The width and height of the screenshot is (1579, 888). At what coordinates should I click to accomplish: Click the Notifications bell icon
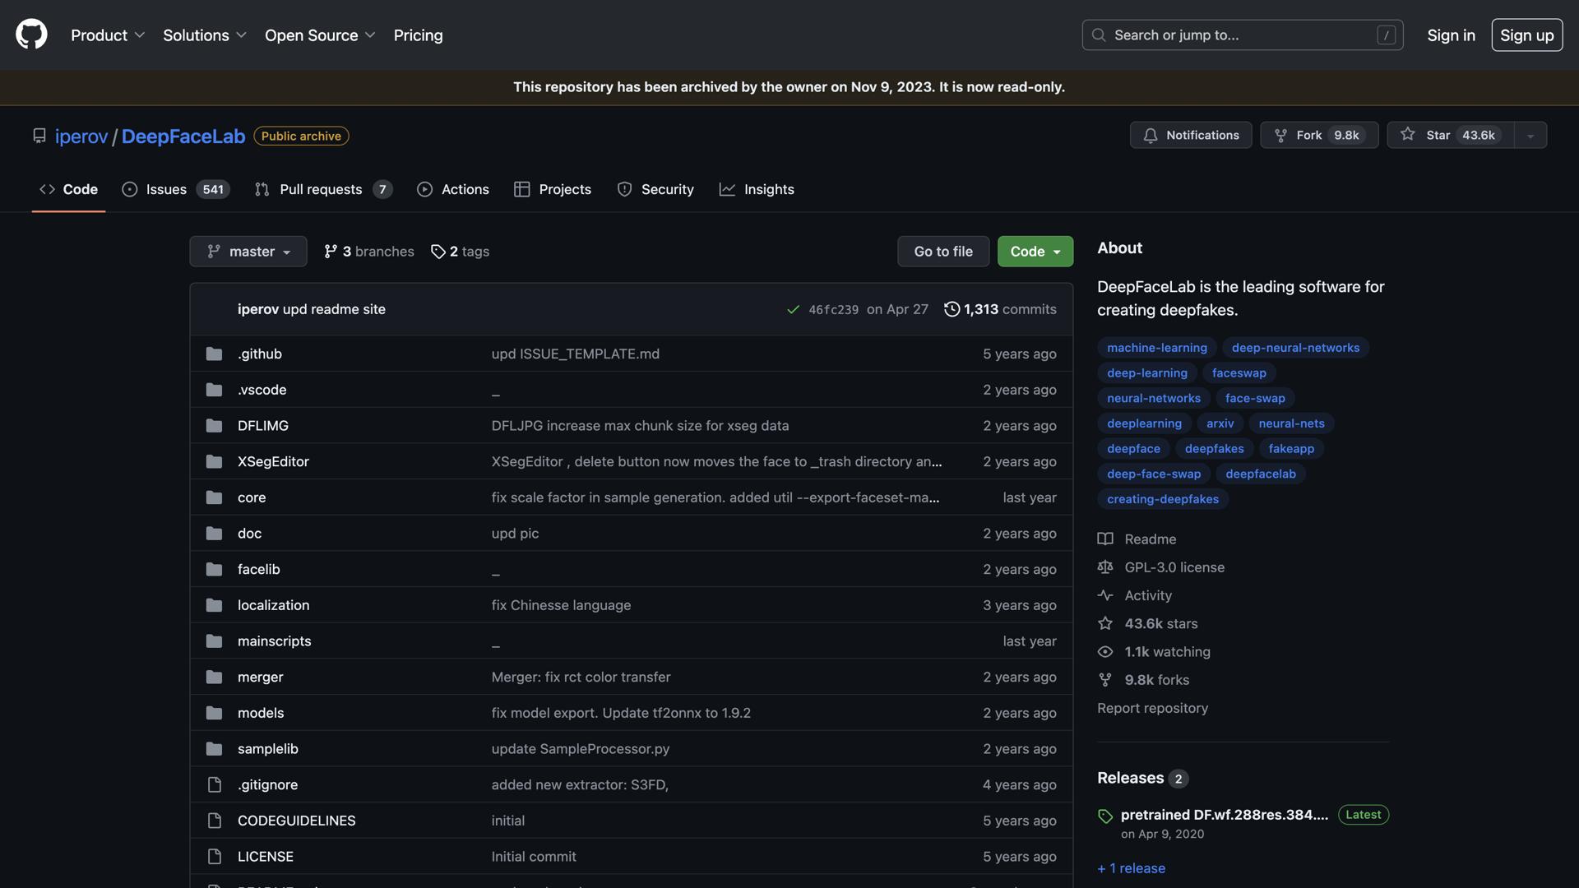[1151, 136]
